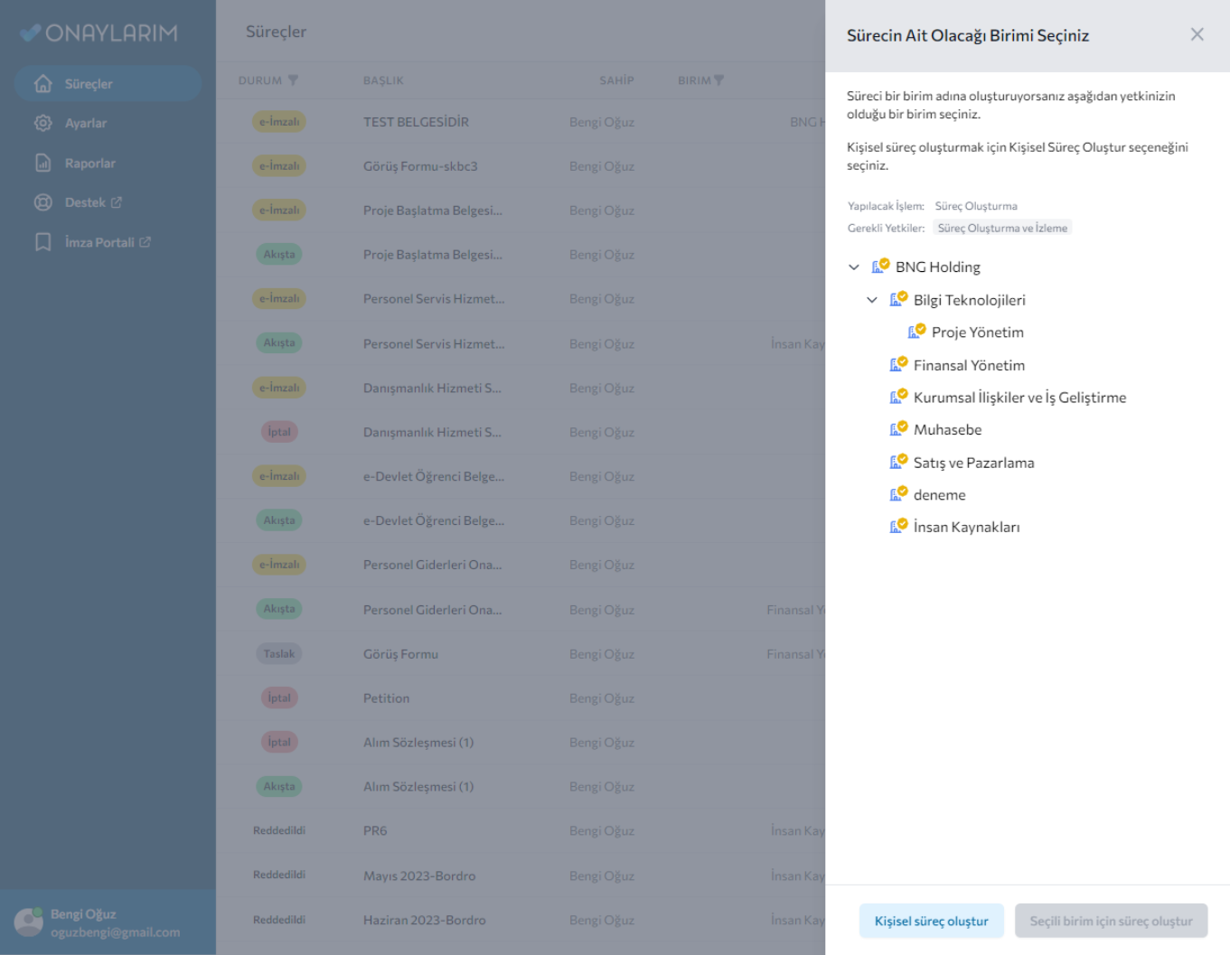The height and width of the screenshot is (955, 1230).
Task: Open Bengi Oğuz user profile avatar
Action: pos(29,922)
